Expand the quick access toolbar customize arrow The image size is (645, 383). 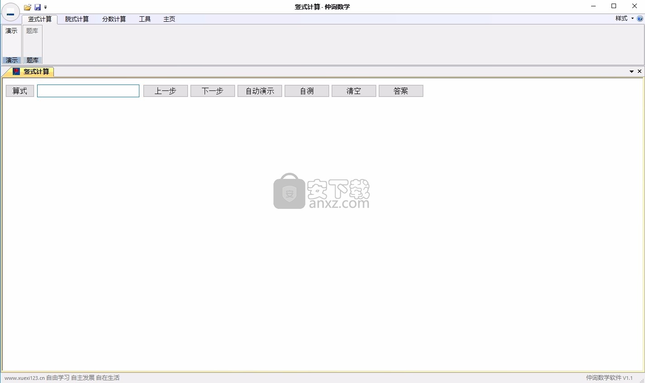(45, 7)
